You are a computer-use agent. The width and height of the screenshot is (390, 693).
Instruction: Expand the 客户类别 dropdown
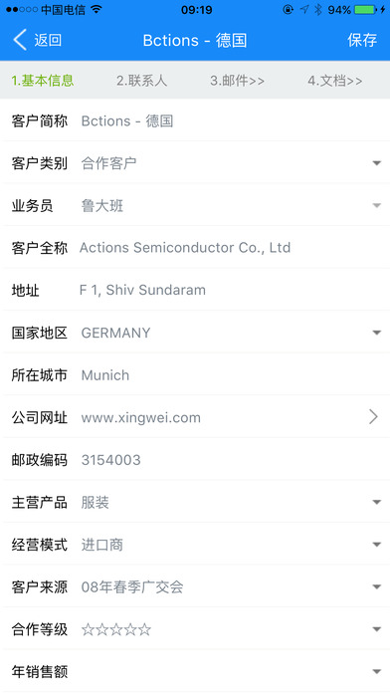[x=376, y=163]
